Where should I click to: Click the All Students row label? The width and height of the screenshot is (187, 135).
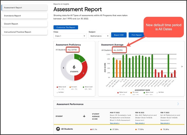coord(67,129)
